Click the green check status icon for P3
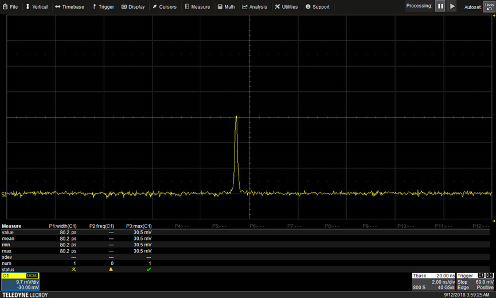This screenshot has height=298, width=496. pos(149,269)
